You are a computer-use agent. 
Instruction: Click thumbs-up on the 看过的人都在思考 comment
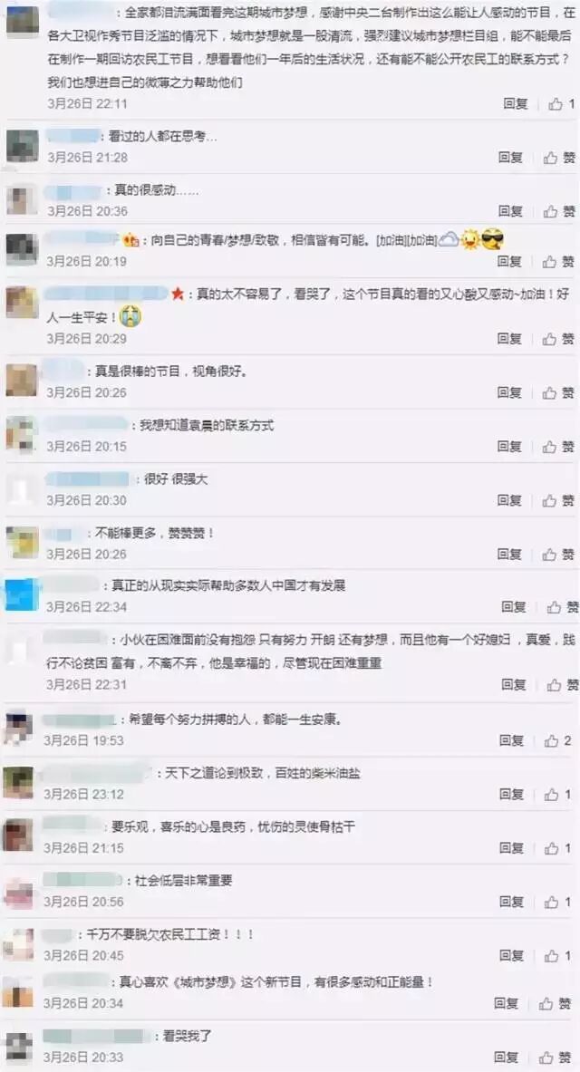point(559,158)
